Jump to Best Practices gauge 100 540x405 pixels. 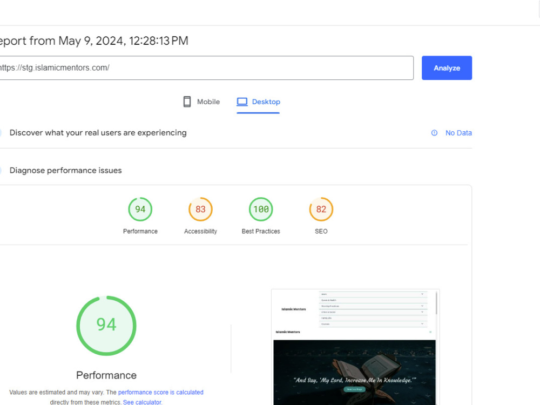tap(261, 209)
